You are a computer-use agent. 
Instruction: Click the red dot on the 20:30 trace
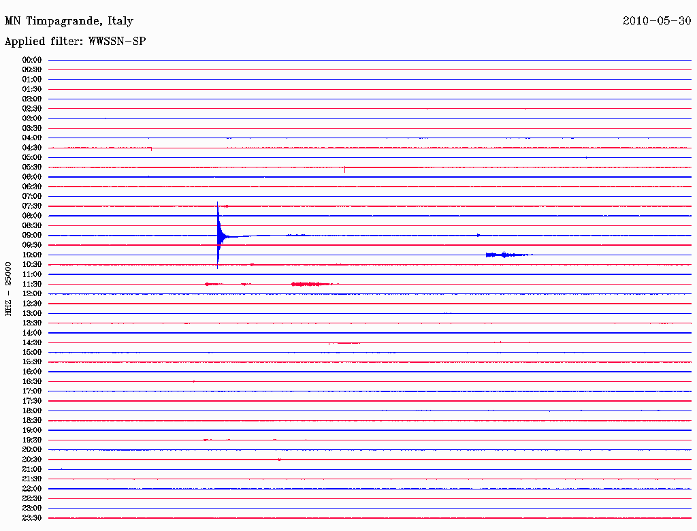(x=279, y=460)
